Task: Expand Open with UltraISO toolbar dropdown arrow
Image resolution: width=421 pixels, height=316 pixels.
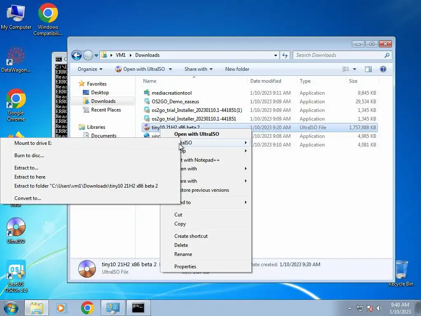Action: (x=170, y=69)
